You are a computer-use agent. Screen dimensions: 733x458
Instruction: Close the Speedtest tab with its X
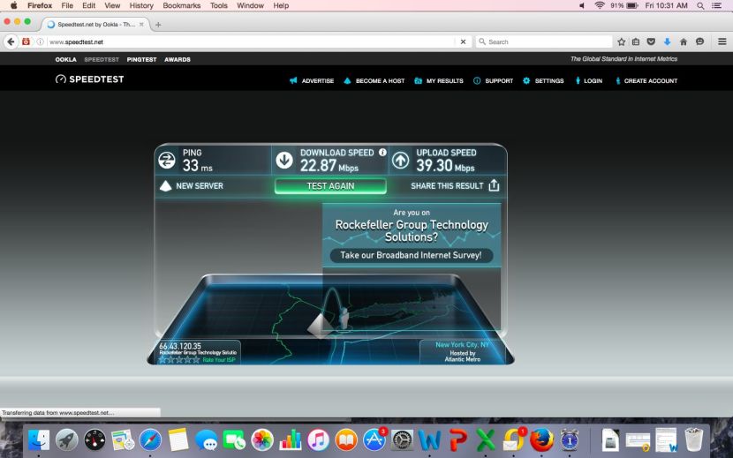141,25
